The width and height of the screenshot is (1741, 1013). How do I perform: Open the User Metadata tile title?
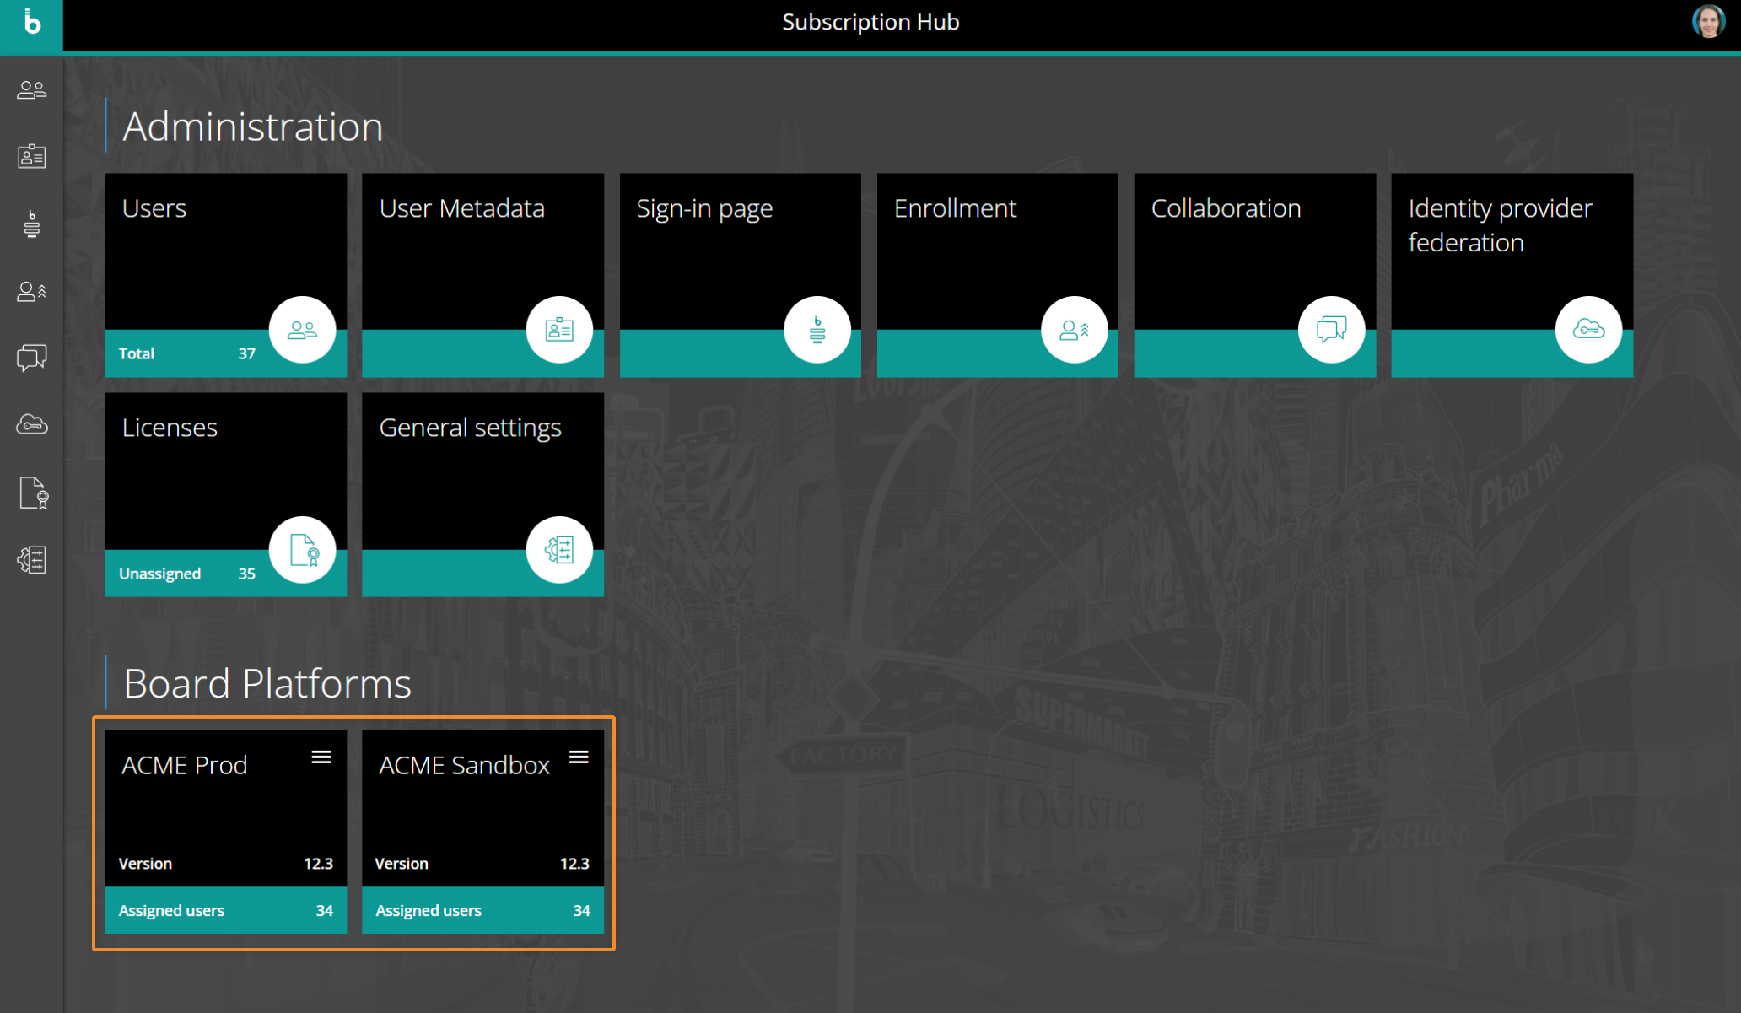(x=461, y=208)
